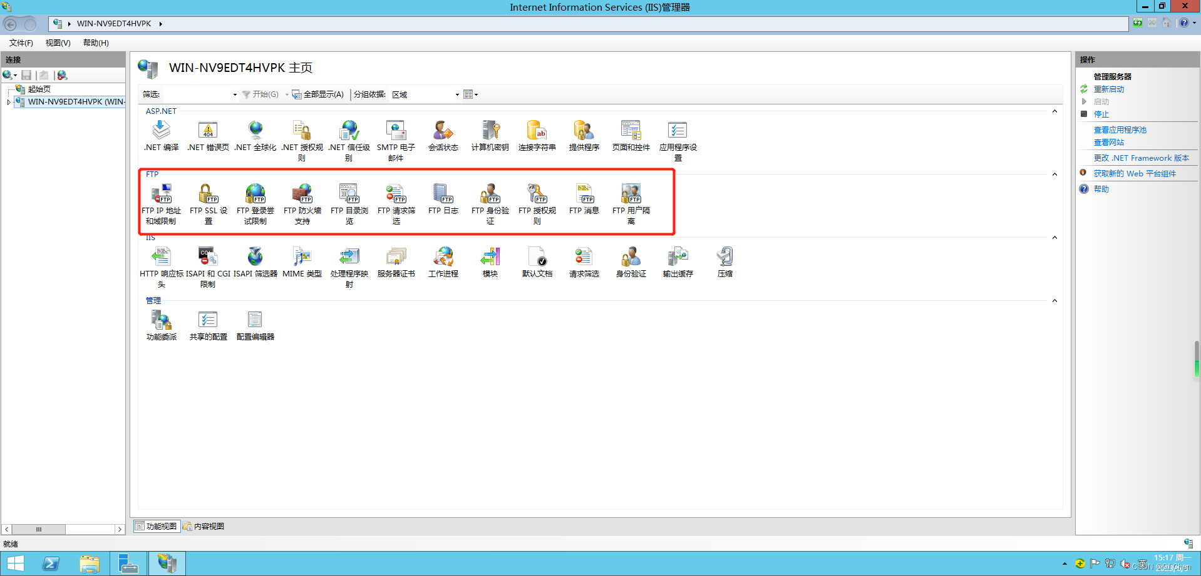Click 全部显示(A) in the filter bar
The height and width of the screenshot is (576, 1201).
point(318,94)
